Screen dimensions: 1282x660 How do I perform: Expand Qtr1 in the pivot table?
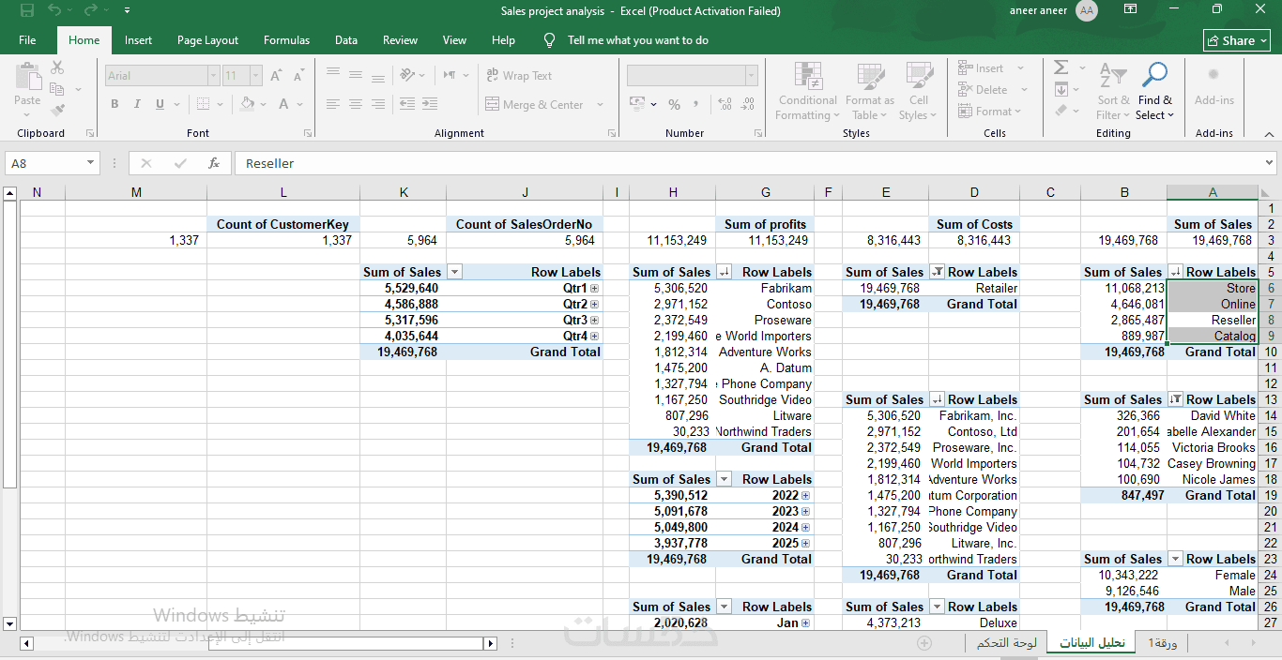point(594,289)
